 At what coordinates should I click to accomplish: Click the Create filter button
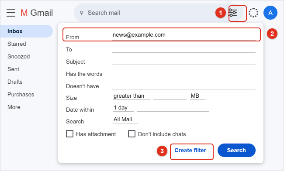point(190,150)
